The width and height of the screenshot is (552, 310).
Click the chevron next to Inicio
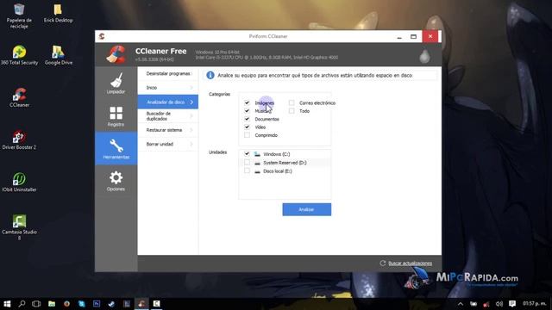[191, 88]
